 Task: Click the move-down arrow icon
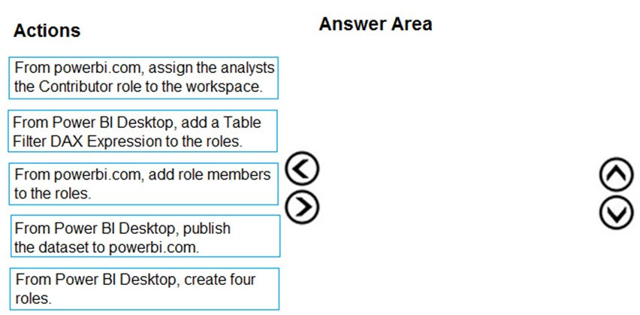pos(616,212)
